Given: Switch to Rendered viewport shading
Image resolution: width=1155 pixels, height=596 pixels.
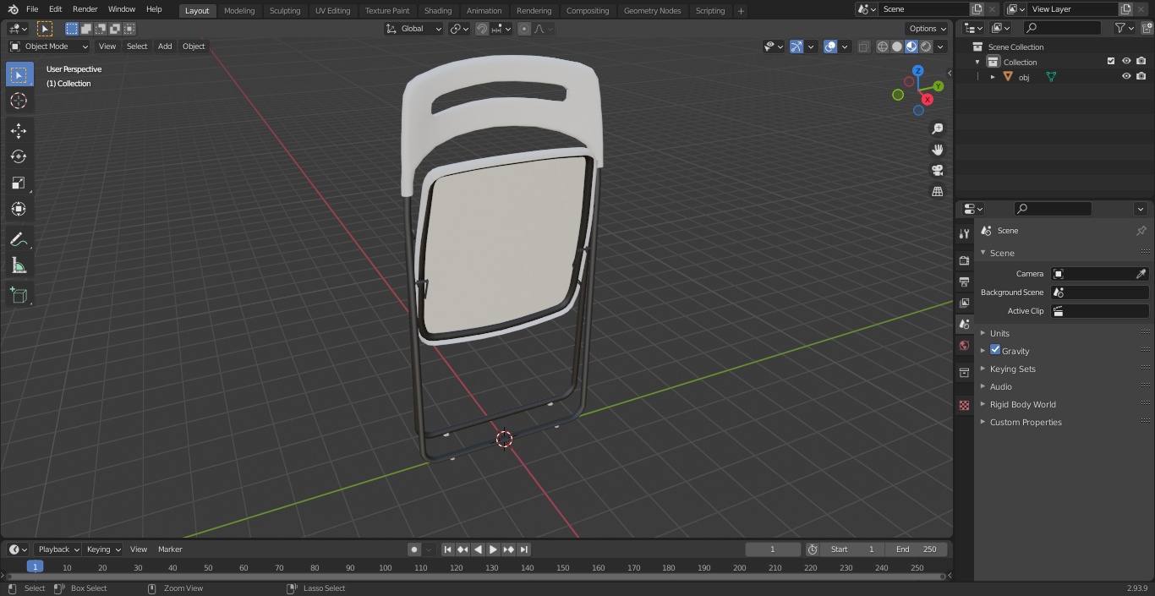Looking at the screenshot, I should tap(926, 46).
